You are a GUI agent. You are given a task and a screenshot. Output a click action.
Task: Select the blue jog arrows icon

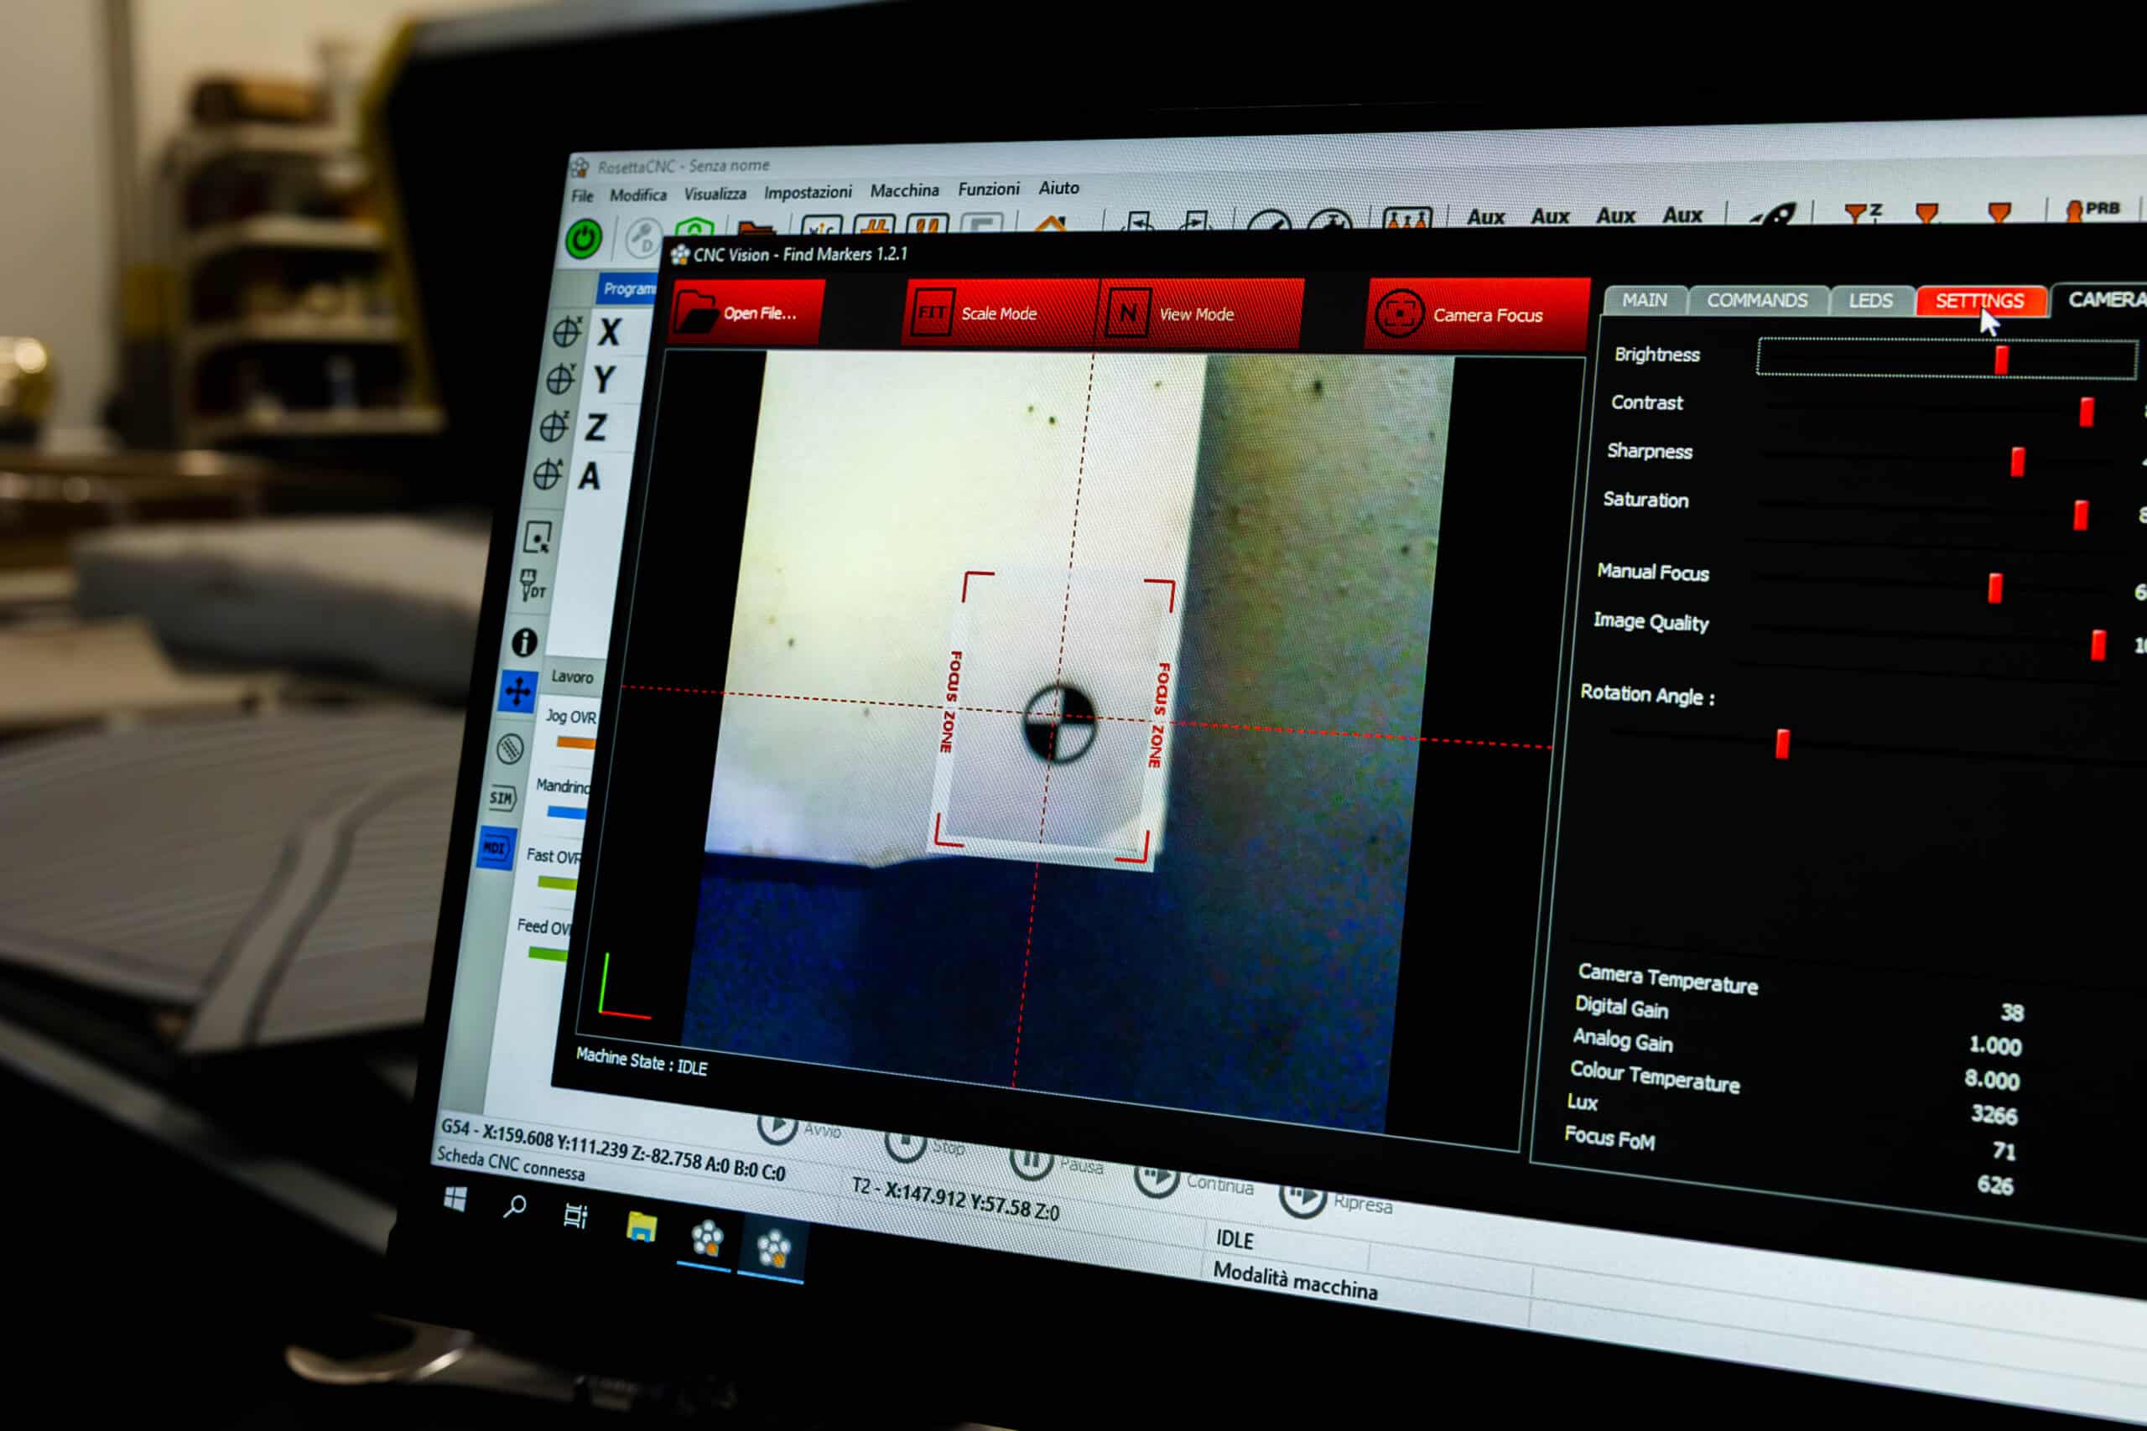click(x=517, y=691)
